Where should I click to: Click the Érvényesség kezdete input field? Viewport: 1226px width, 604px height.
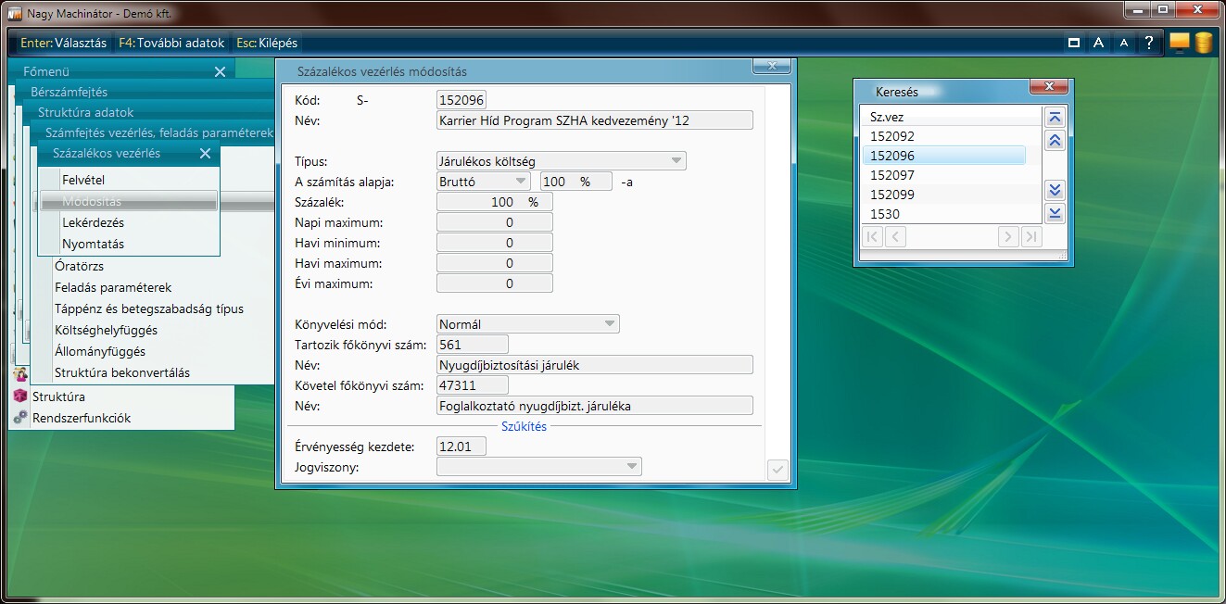pos(461,447)
